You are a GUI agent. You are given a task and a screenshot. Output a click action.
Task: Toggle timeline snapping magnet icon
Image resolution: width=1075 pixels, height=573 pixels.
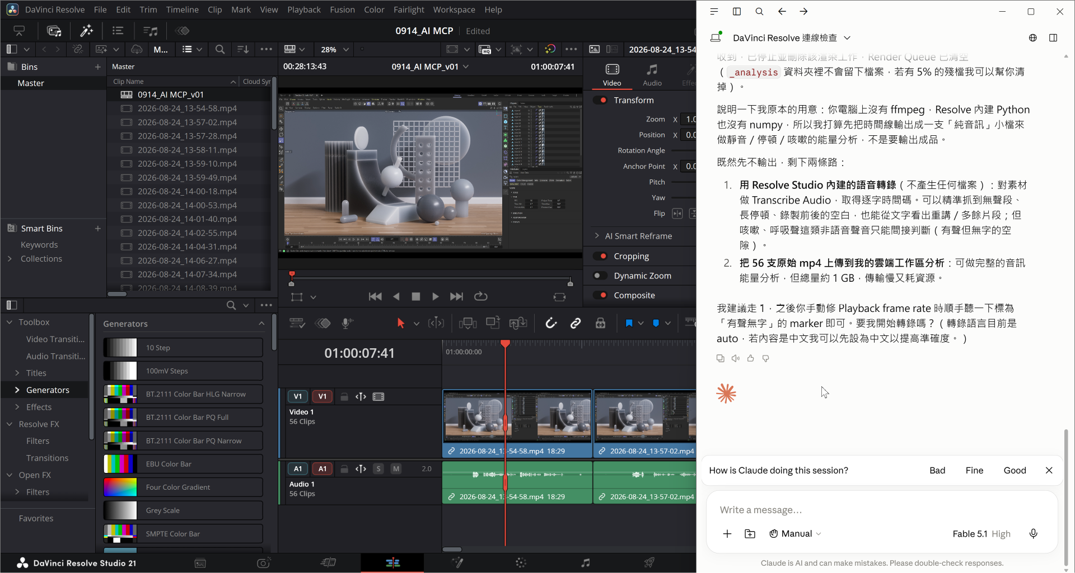coord(551,323)
